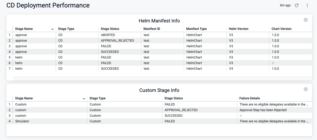The height and width of the screenshot is (140, 317).
Task: Sort Custom table by Stage Status header
Action: tap(174, 98)
